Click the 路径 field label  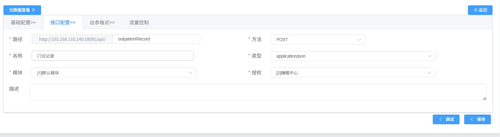tap(17, 39)
